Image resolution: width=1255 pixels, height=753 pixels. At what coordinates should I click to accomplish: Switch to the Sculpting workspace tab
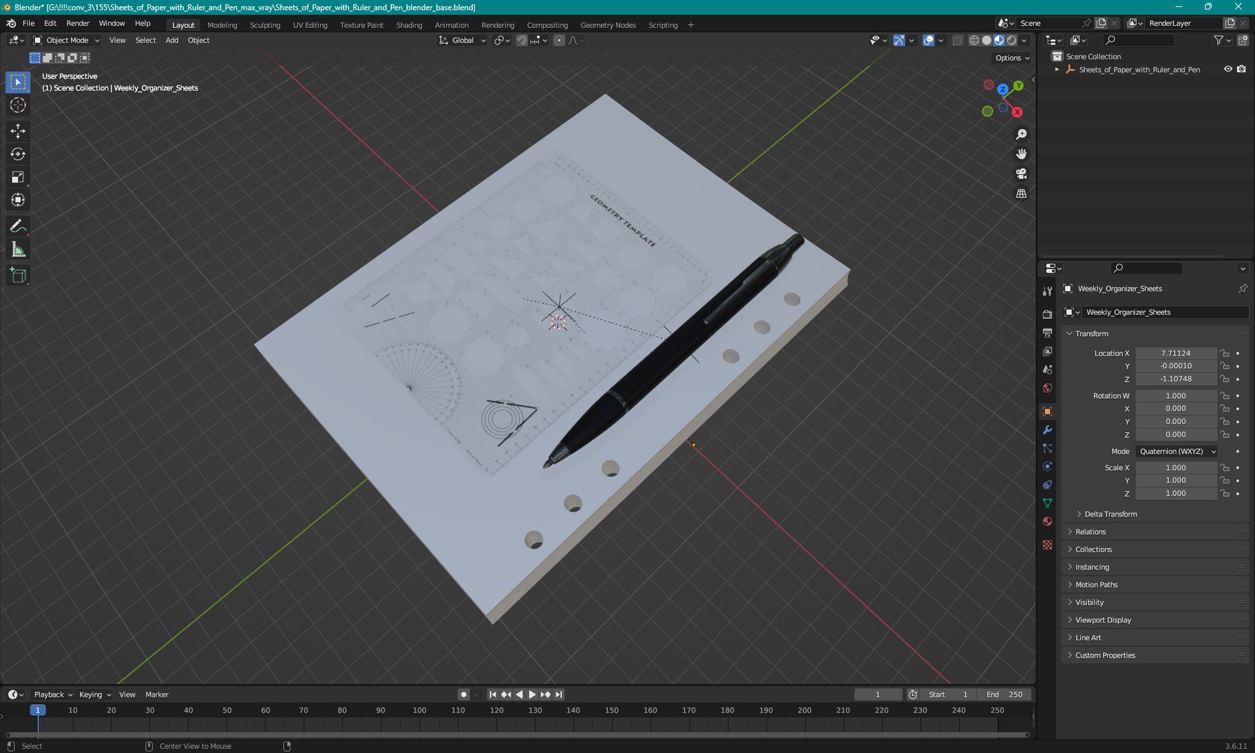click(x=265, y=25)
